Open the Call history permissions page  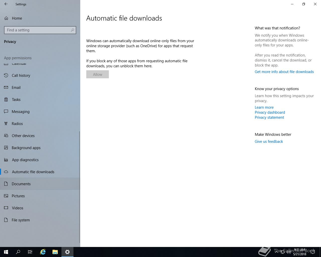(40, 75)
